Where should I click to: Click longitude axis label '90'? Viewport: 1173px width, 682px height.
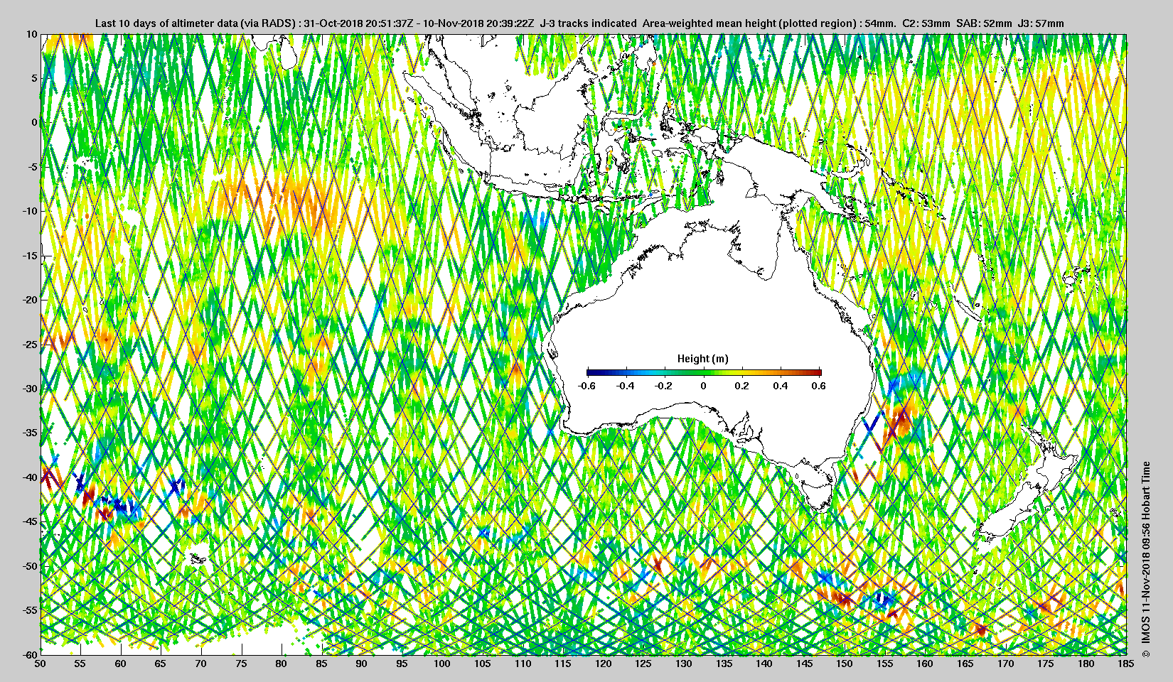pyautogui.click(x=362, y=664)
